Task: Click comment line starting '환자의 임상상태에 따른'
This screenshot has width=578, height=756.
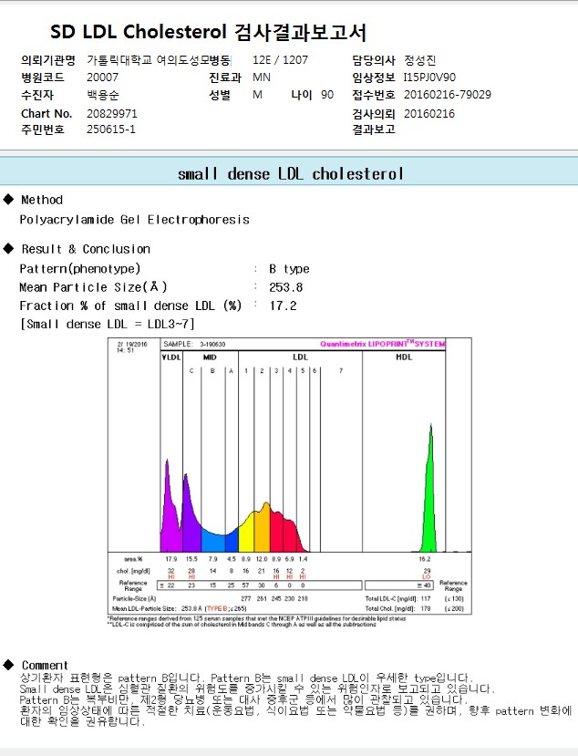Action: click(295, 710)
